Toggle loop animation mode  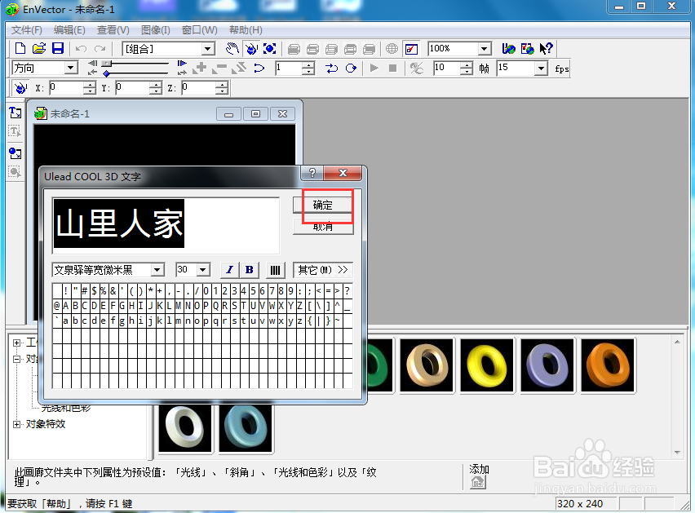point(351,68)
